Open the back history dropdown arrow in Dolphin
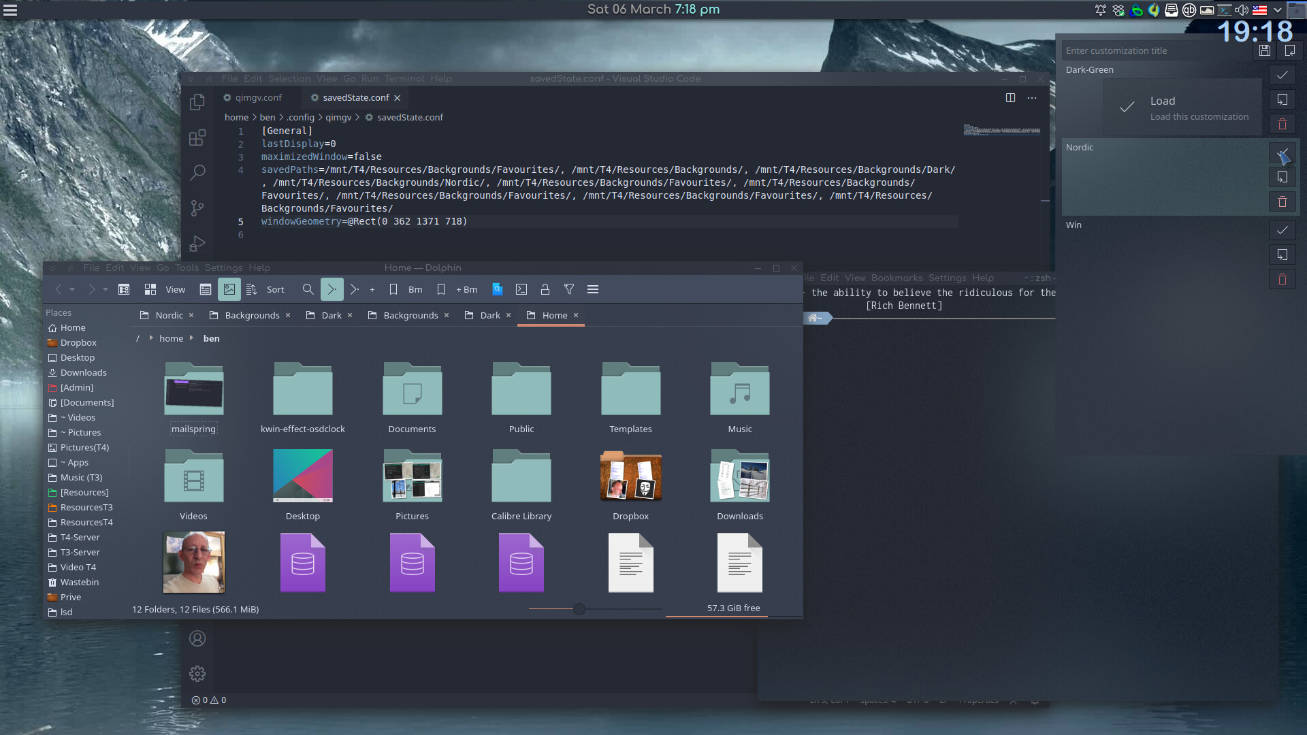The image size is (1307, 735). pos(72,290)
